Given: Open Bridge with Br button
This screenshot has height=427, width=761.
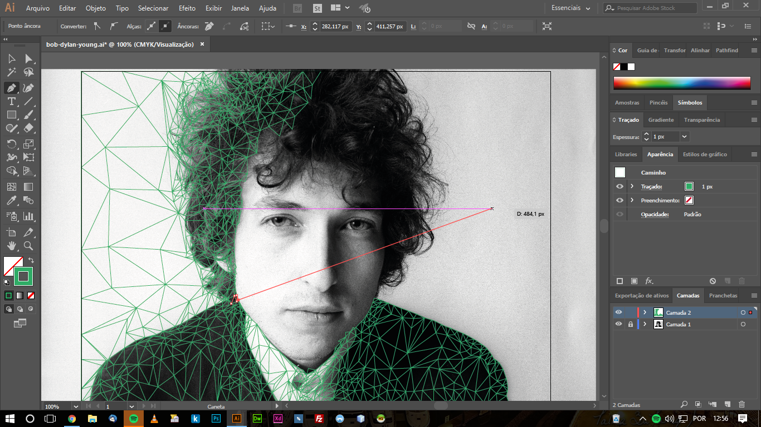Looking at the screenshot, I should pyautogui.click(x=297, y=8).
